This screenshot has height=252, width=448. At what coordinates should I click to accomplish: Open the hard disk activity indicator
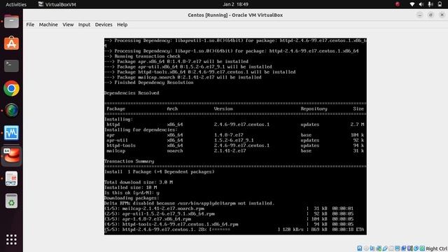[360, 248]
